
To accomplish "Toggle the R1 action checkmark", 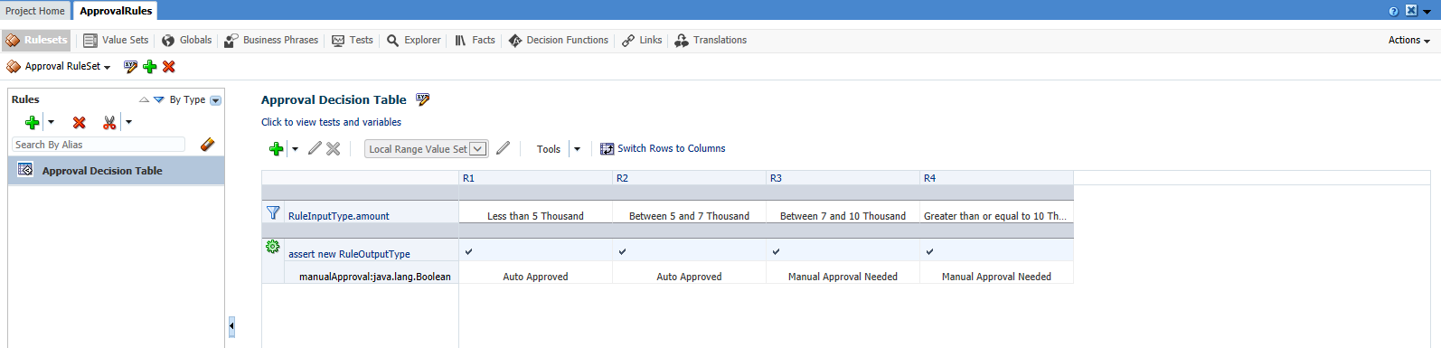I will tap(468, 251).
